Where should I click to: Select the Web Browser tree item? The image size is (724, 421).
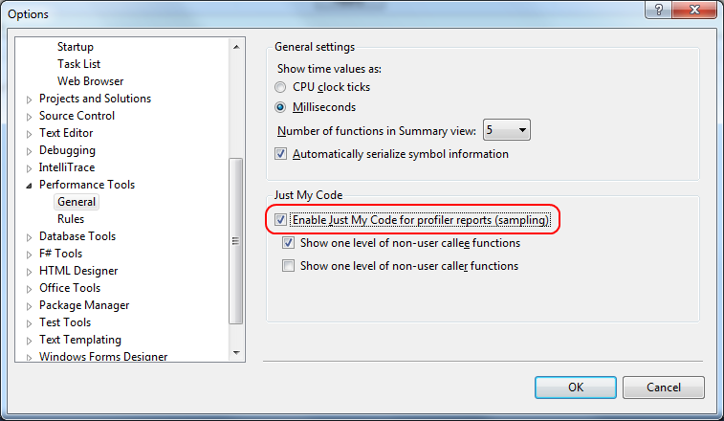pyautogui.click(x=90, y=81)
